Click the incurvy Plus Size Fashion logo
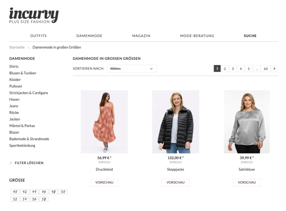The width and height of the screenshot is (286, 211). coord(34,15)
